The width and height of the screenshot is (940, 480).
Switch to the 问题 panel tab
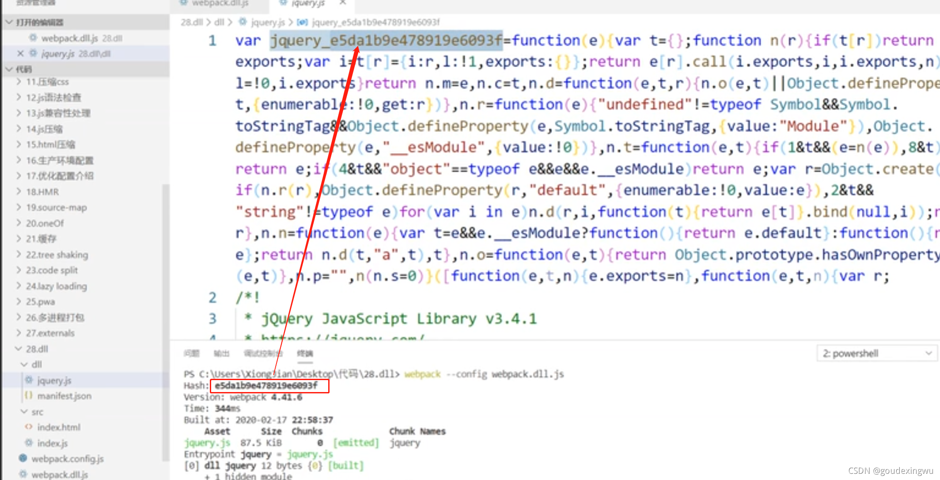(191, 353)
